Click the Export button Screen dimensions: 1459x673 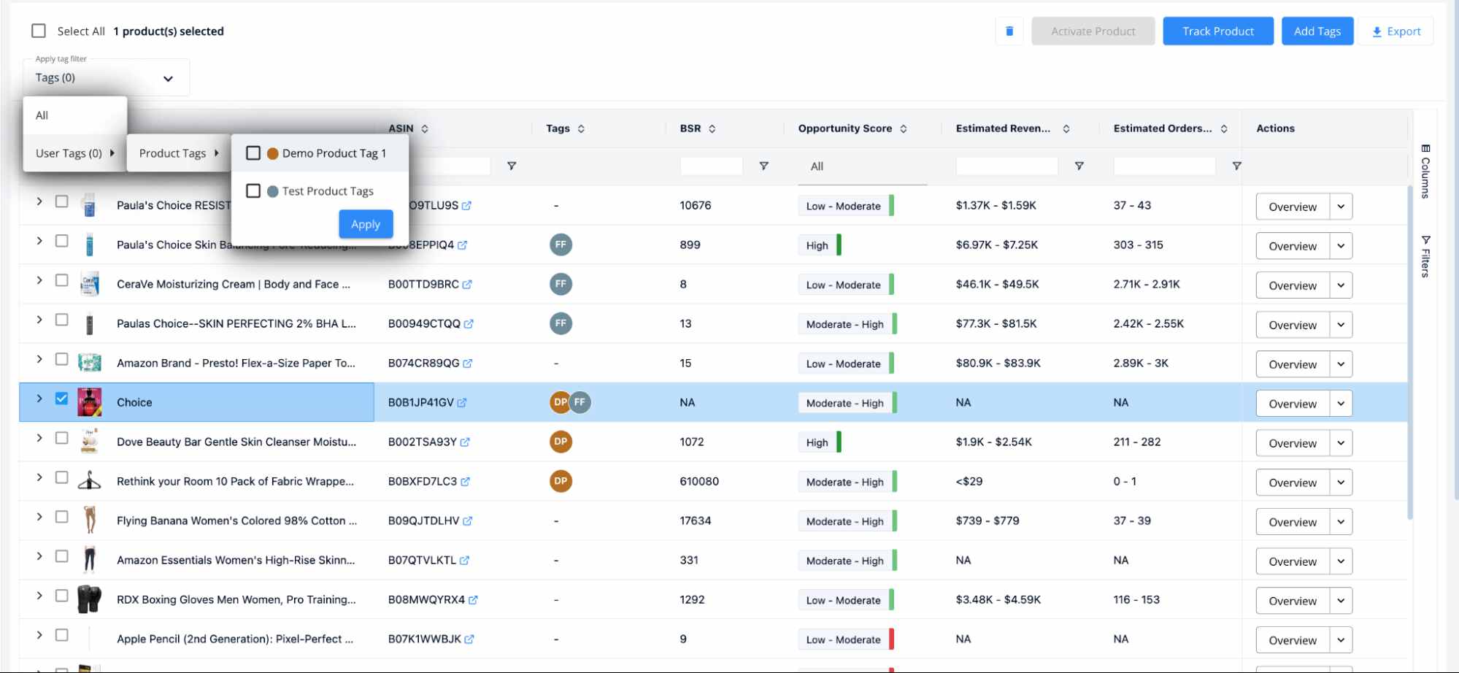(x=1396, y=31)
